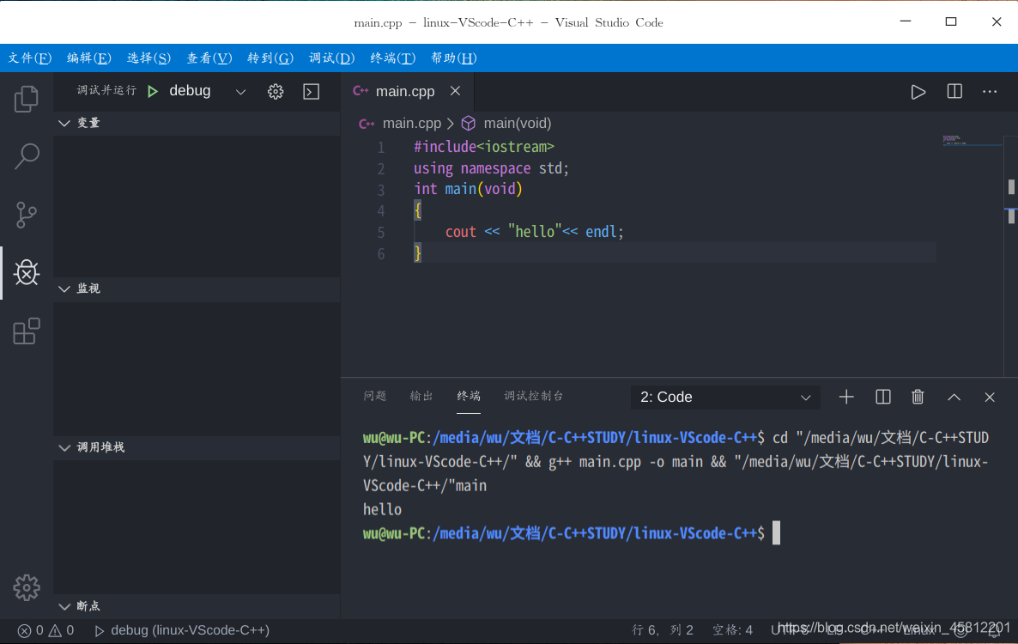Open launch.json with the debug gear icon
Viewport: 1018px width, 644px height.
pyautogui.click(x=276, y=92)
